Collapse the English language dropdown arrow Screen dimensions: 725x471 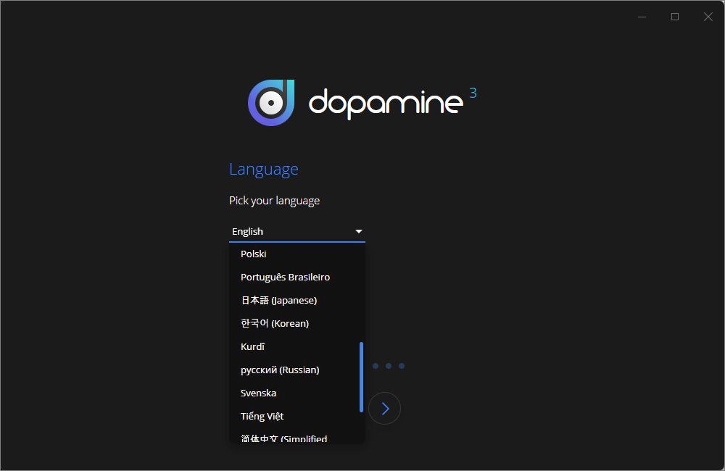tap(359, 231)
